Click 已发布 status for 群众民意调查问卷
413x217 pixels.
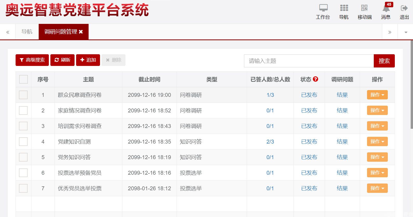(309, 95)
